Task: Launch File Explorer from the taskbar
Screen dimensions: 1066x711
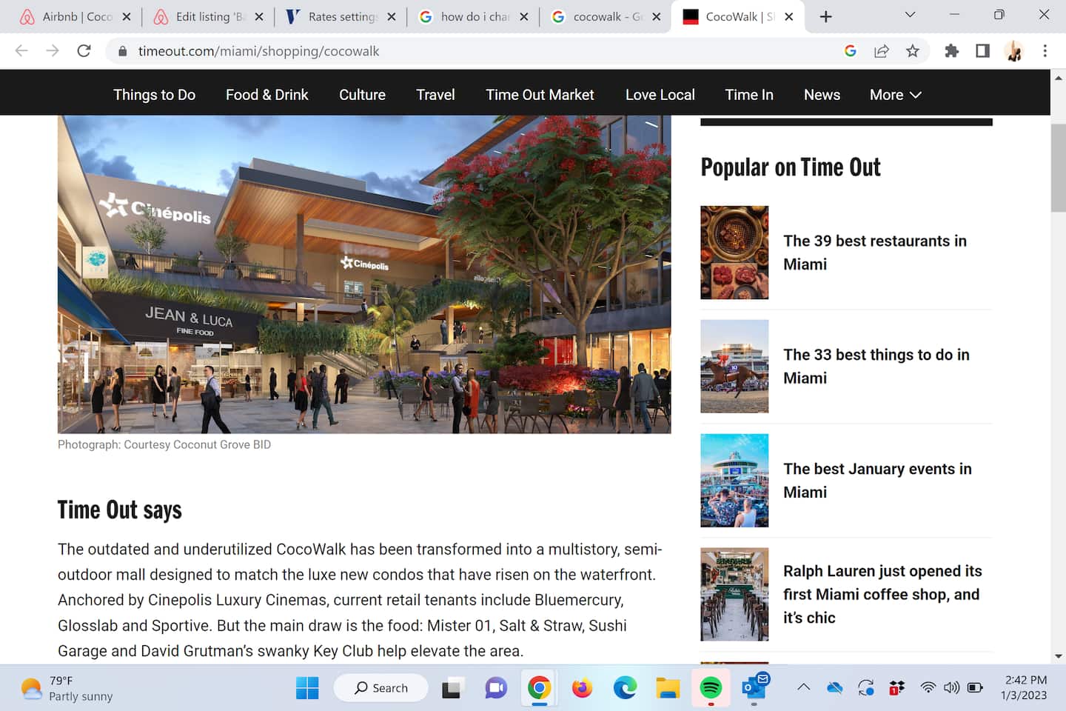Action: [x=668, y=688]
